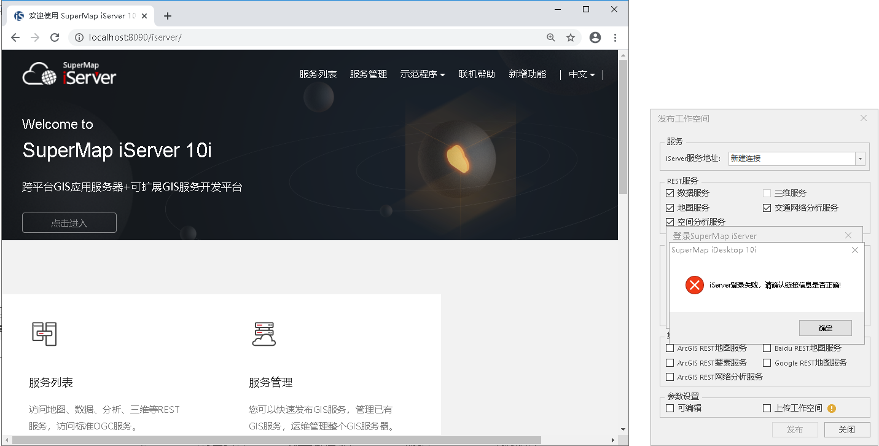This screenshot has width=879, height=446.
Task: Open the 服务列表 card heading link
Action: (51, 383)
